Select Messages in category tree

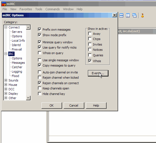click(18, 63)
